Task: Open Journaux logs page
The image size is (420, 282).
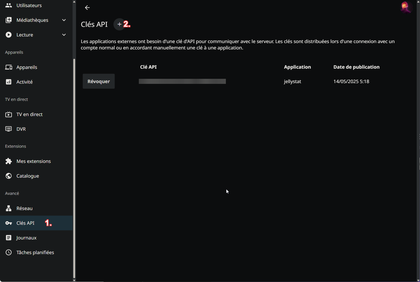Action: click(x=26, y=238)
